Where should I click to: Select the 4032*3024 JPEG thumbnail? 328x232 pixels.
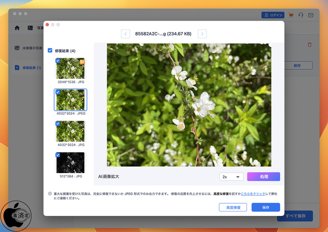71,100
